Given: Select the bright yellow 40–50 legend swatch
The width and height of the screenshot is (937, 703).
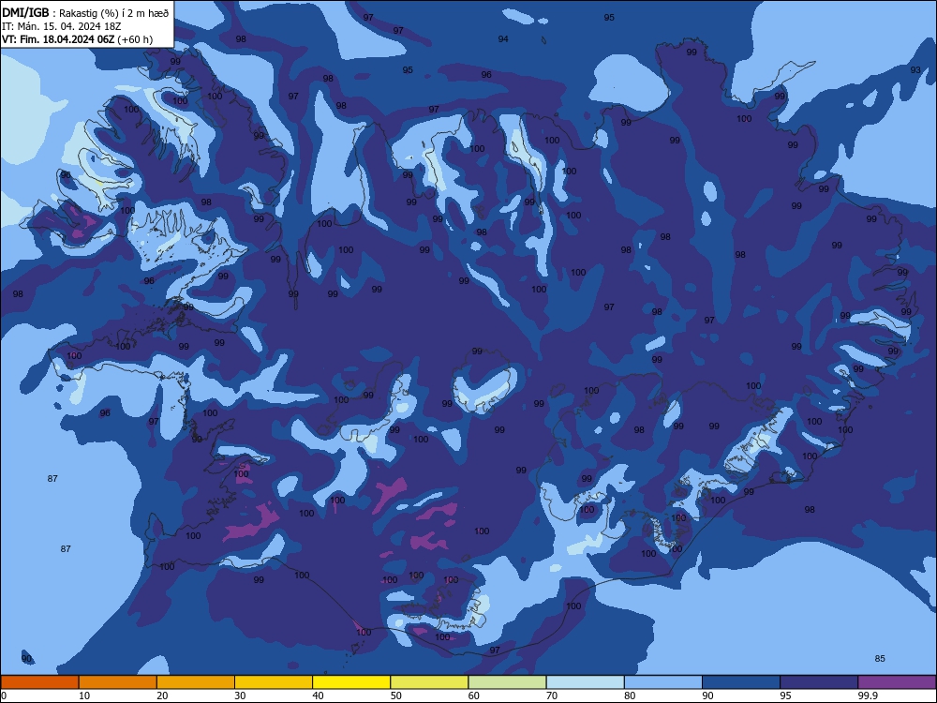Looking at the screenshot, I should pyautogui.click(x=351, y=682).
